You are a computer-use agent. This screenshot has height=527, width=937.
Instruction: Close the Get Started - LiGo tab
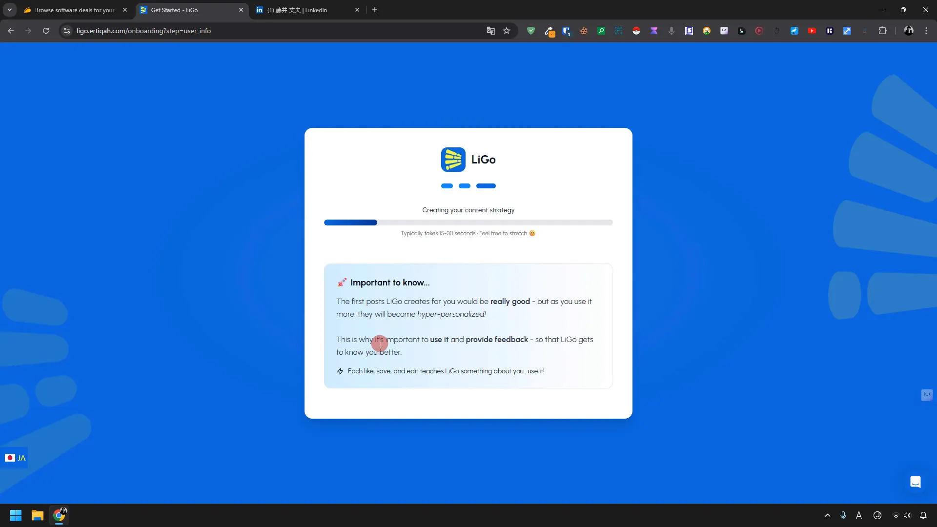click(x=241, y=10)
